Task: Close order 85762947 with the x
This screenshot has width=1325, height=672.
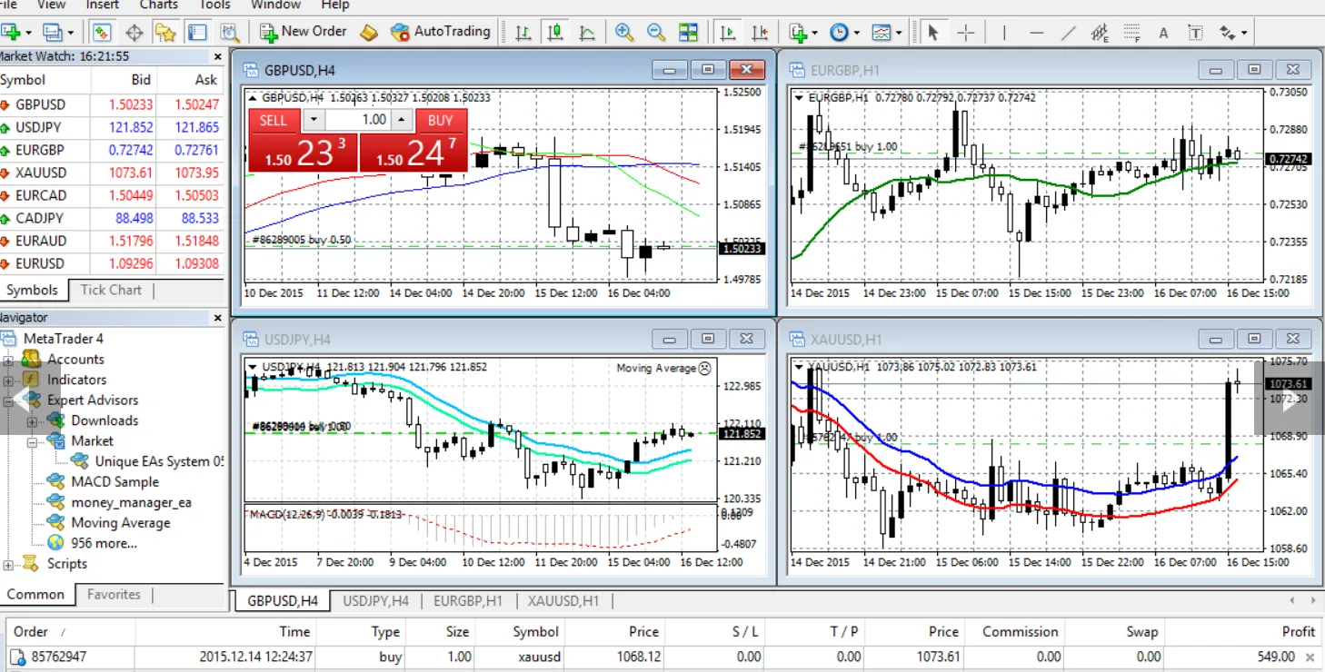Action: pos(1310,657)
